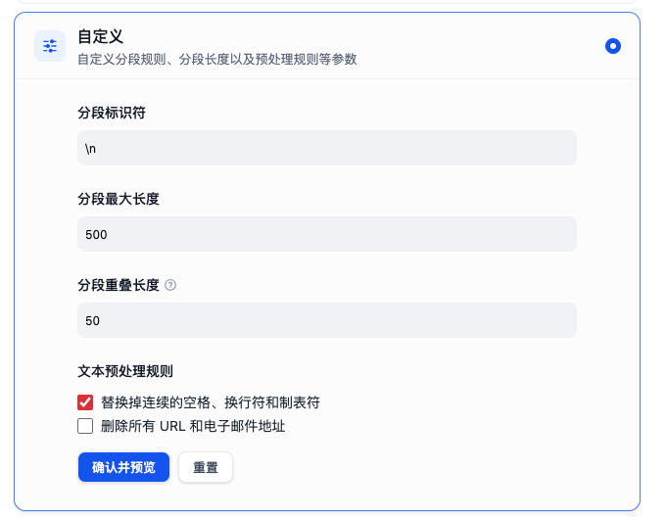Click the 分段标识符 field label

(x=112, y=113)
